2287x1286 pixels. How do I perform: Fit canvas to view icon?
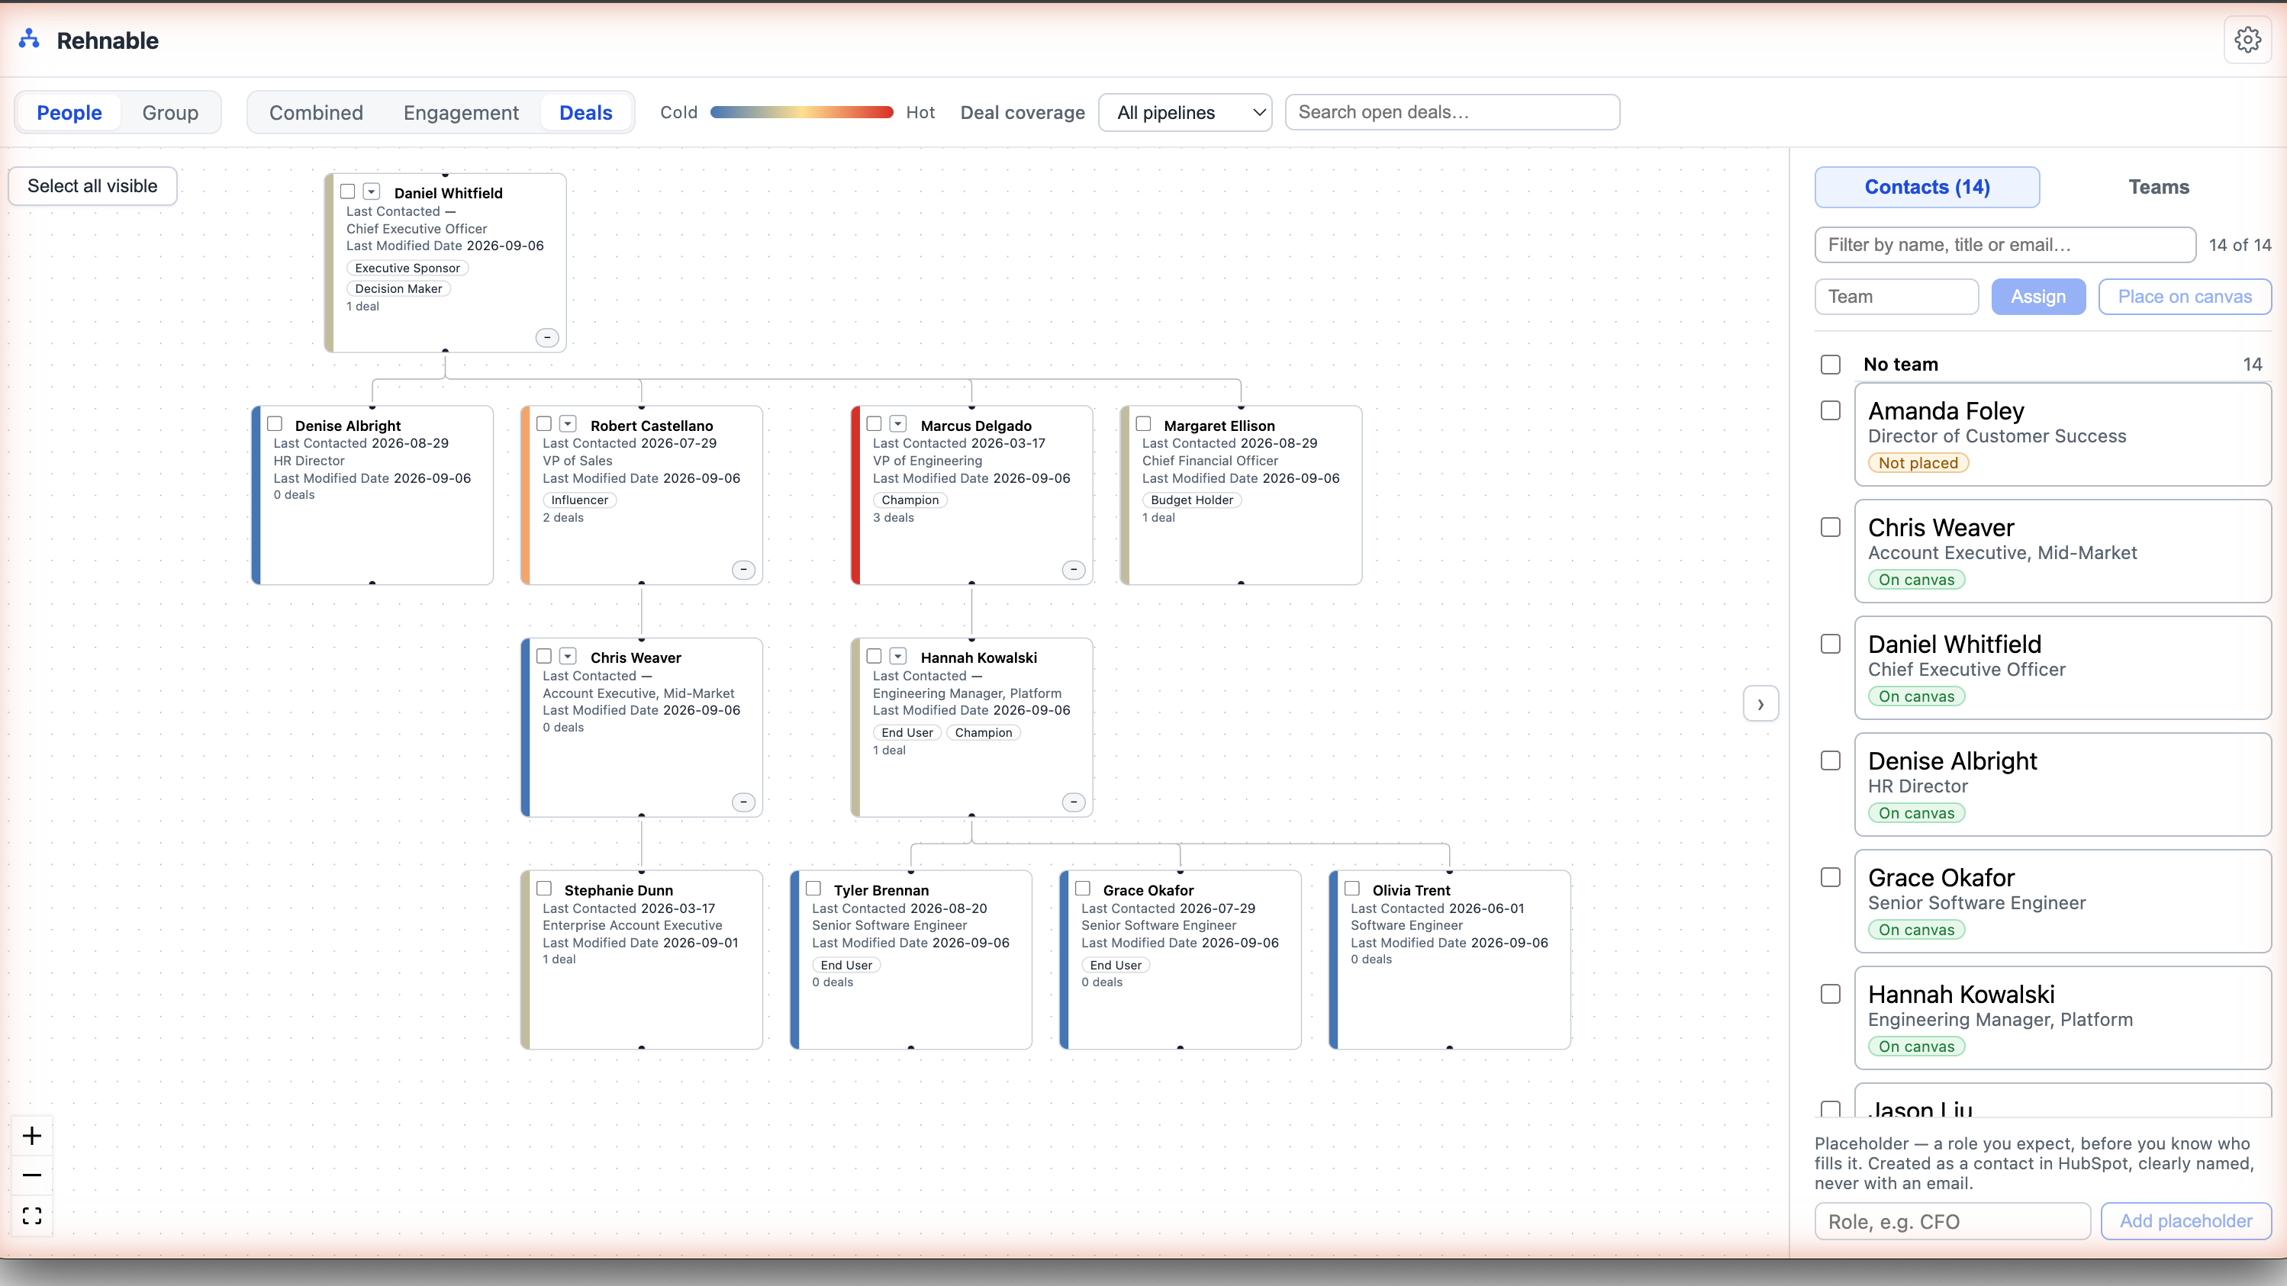pos(32,1215)
